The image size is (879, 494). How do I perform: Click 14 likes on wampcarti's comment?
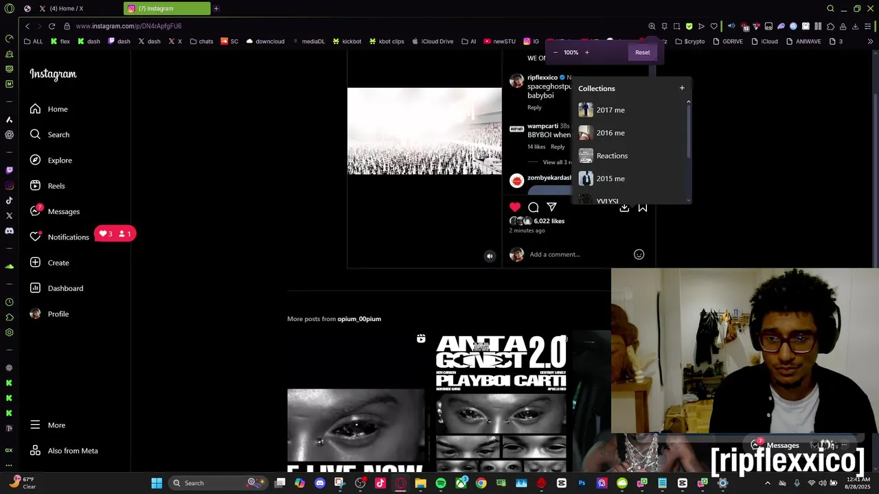click(x=536, y=147)
